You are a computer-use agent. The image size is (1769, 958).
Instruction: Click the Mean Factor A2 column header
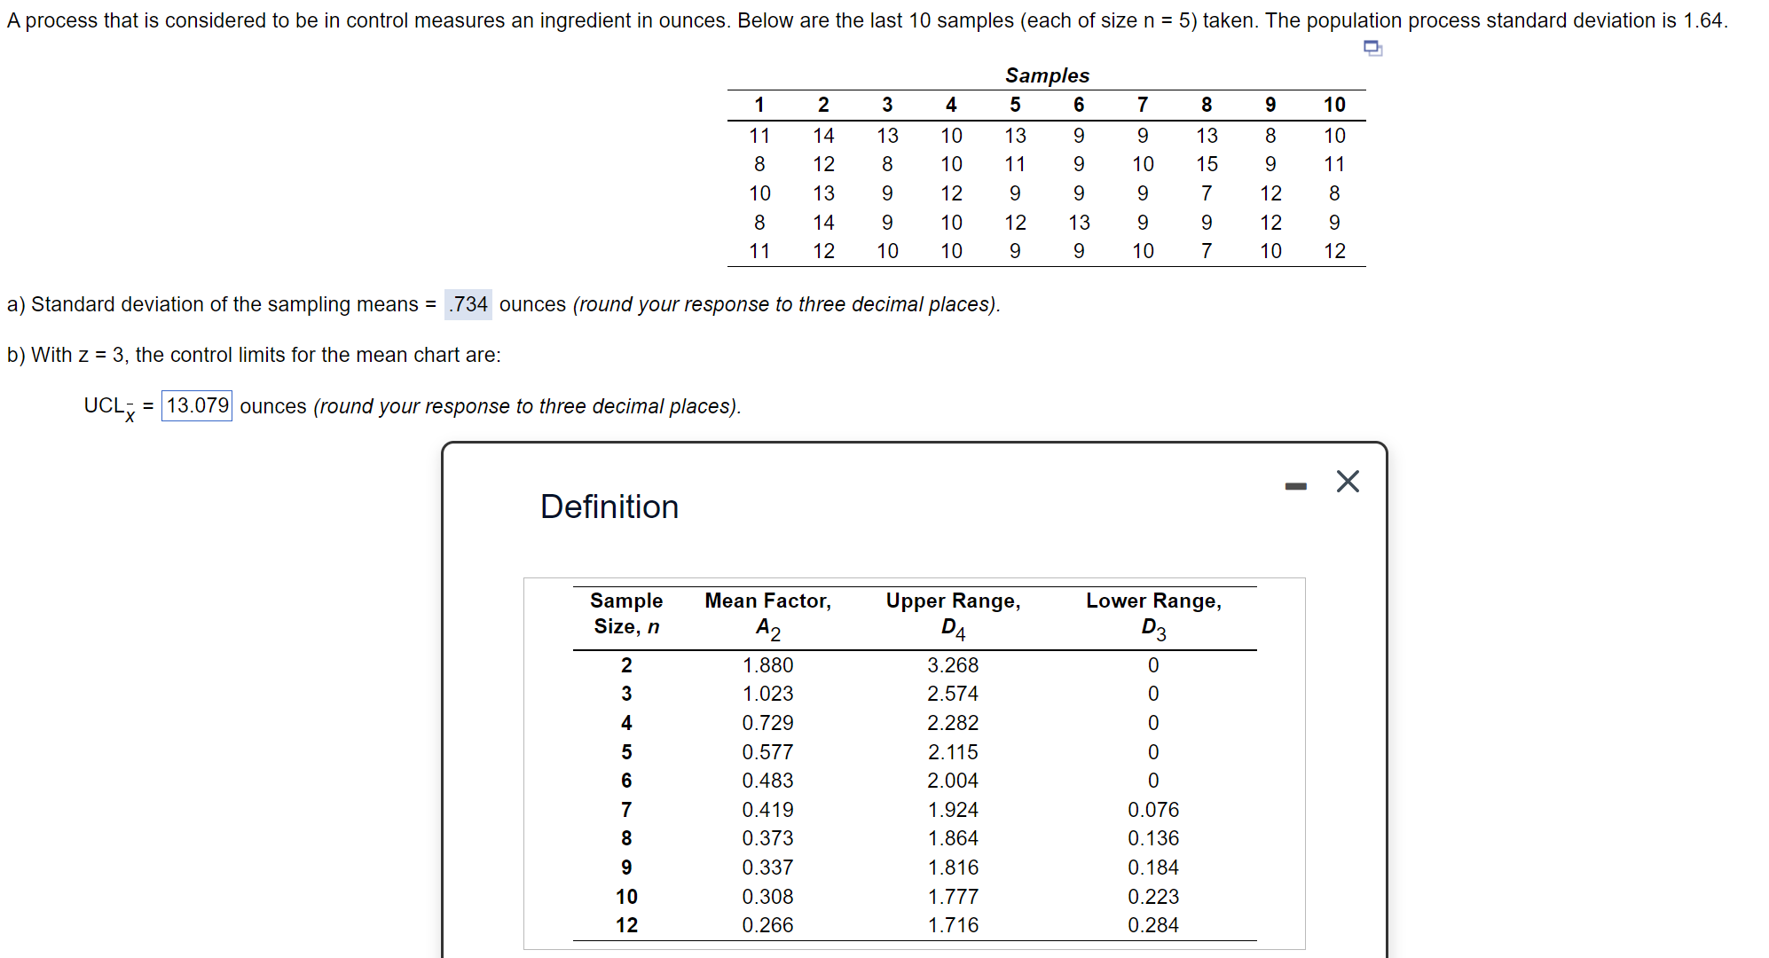(x=767, y=615)
